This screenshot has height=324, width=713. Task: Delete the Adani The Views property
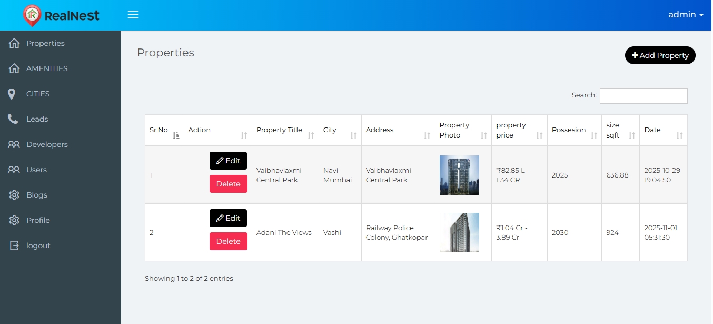pos(228,241)
